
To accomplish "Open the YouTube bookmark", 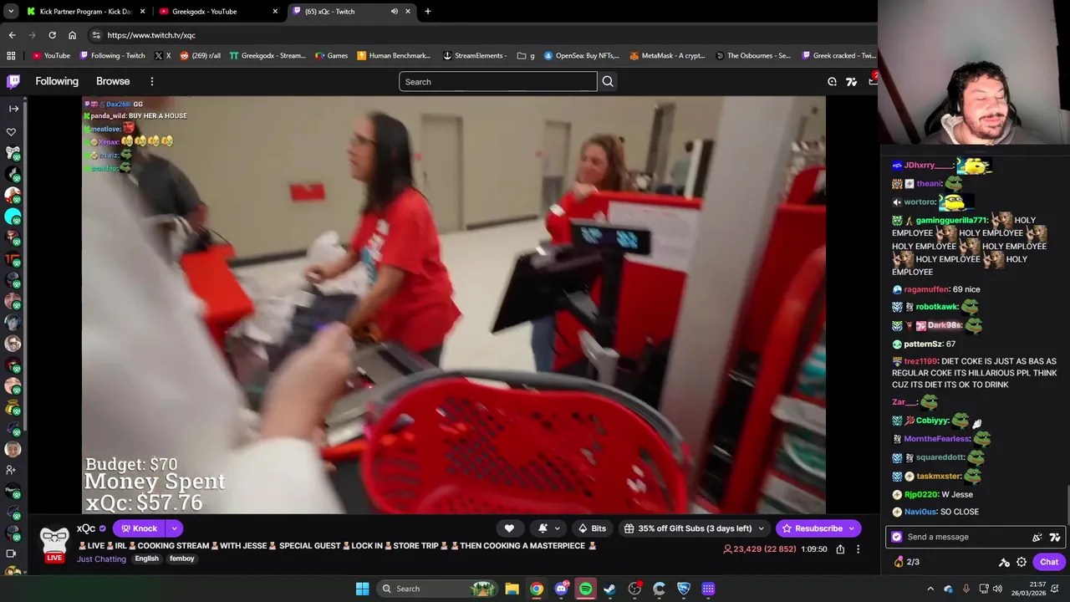I will tap(51, 56).
